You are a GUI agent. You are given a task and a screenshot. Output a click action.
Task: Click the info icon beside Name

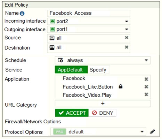[22, 13]
